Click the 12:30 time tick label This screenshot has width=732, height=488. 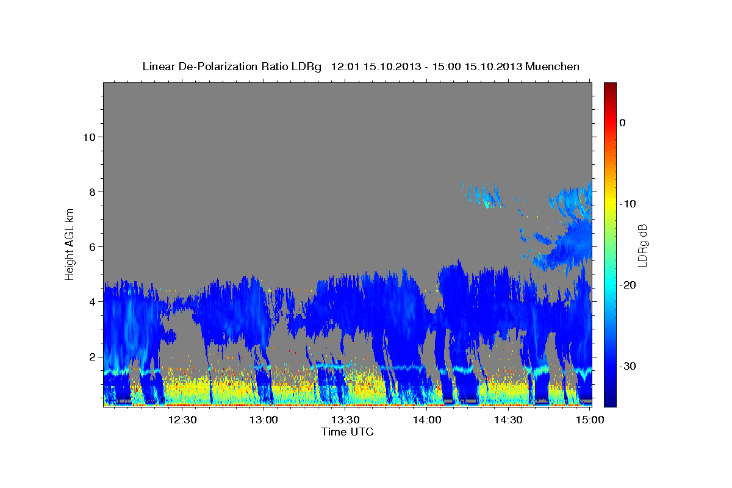(x=182, y=420)
